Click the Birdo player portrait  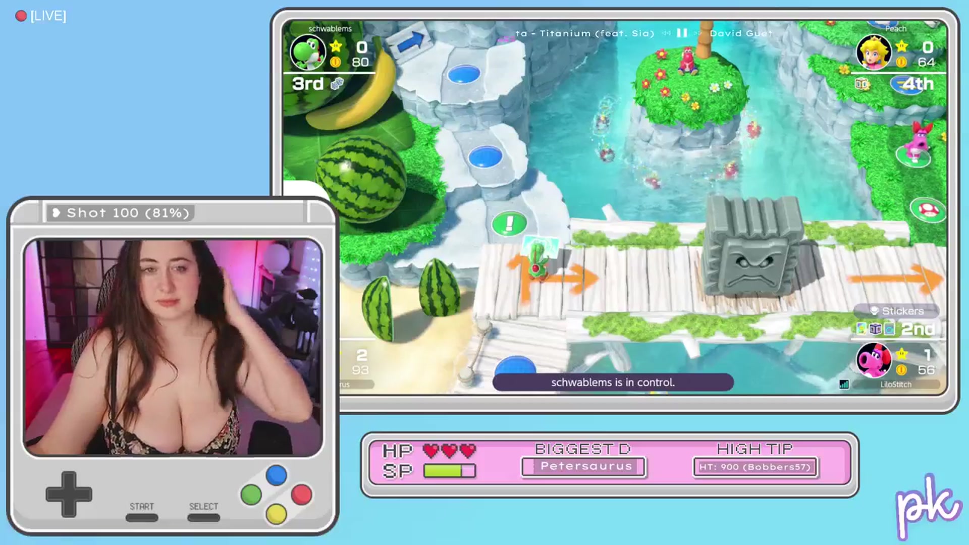tap(874, 360)
